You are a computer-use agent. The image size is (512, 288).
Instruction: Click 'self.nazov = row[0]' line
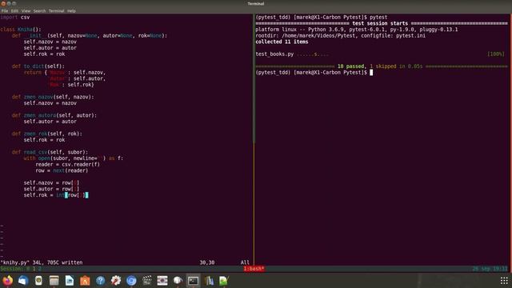pos(51,183)
